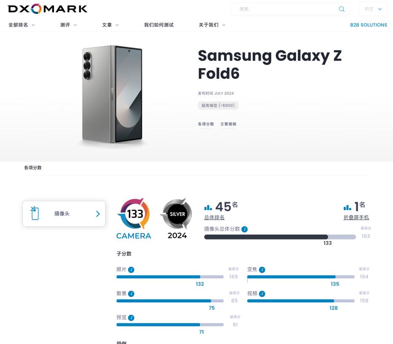Click the DXOMARK logo
Image resolution: width=393 pixels, height=344 pixels.
pos(48,9)
